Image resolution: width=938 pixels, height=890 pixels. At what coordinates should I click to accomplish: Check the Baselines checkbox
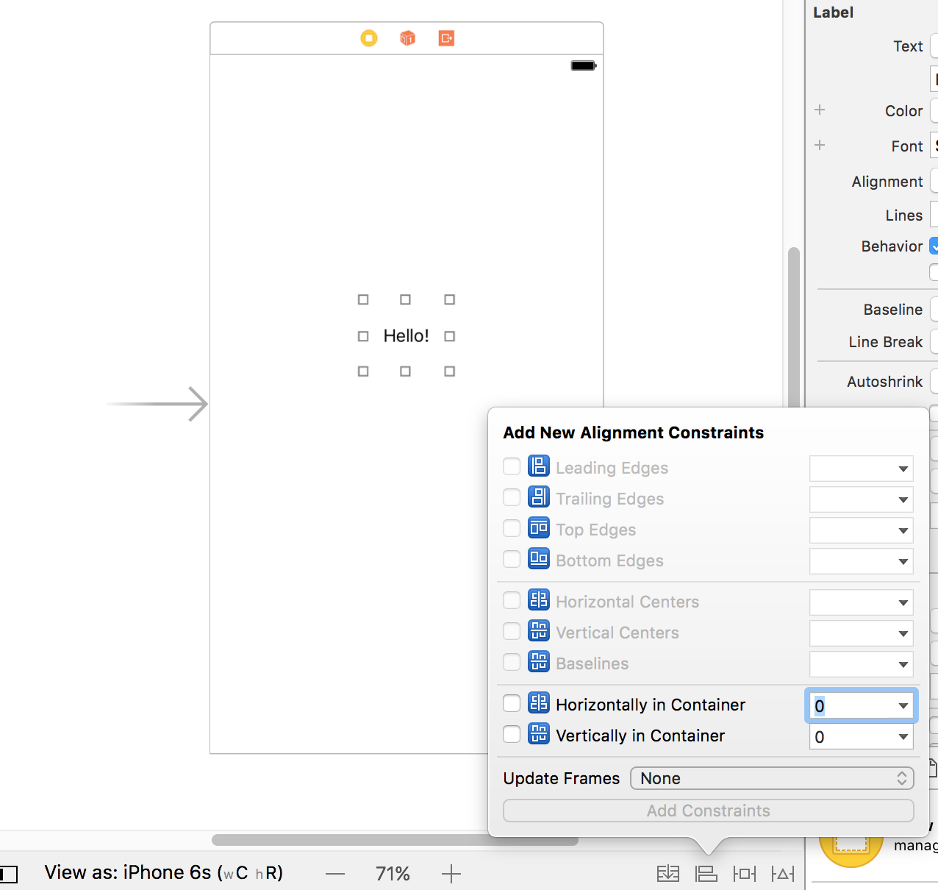[512, 662]
